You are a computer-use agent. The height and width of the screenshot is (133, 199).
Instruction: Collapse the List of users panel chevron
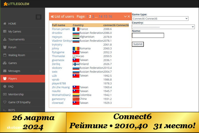tap(125, 16)
